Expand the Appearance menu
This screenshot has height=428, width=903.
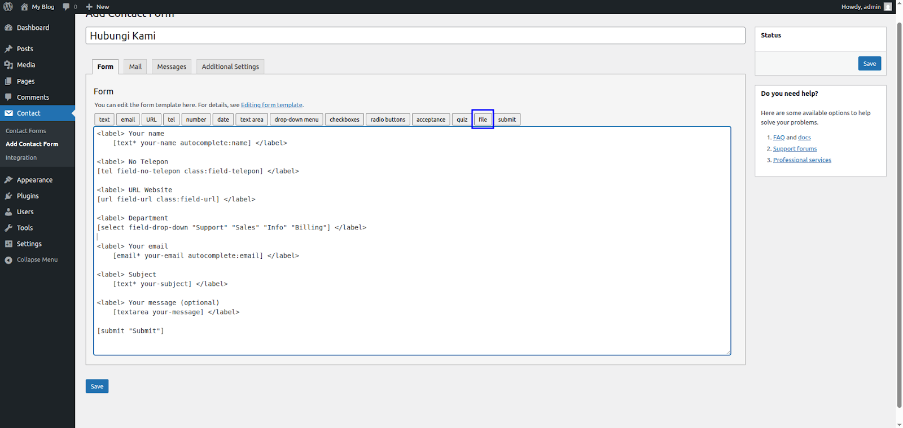point(34,180)
